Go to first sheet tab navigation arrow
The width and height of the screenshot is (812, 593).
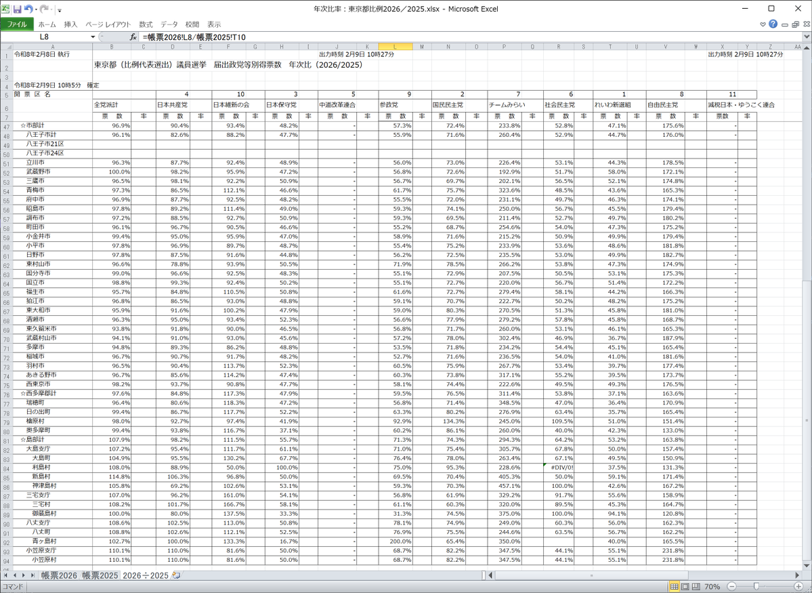tap(6, 575)
